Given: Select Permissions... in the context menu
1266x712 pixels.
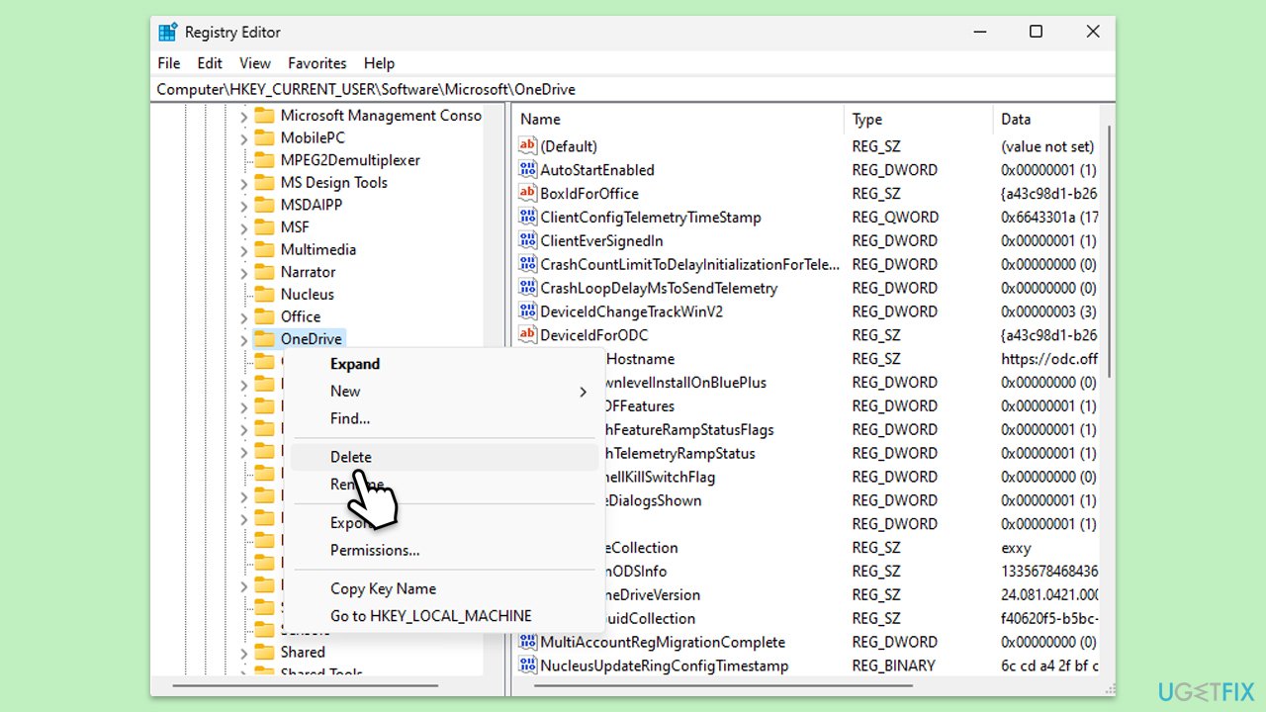Looking at the screenshot, I should click(444, 550).
